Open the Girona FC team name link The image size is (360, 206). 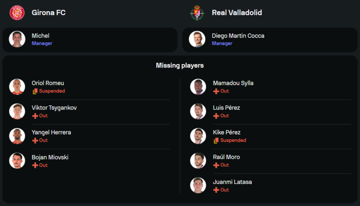(49, 13)
